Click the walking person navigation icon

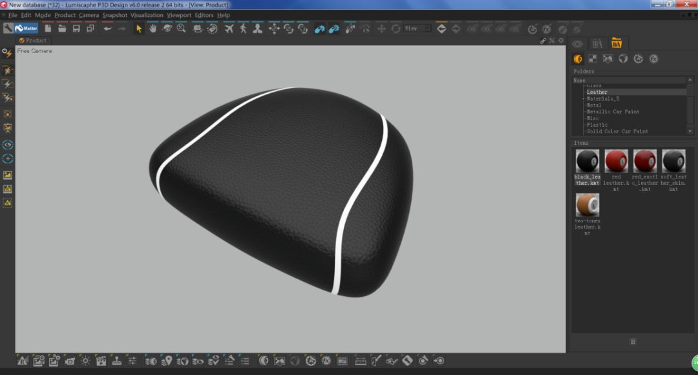[x=243, y=28]
